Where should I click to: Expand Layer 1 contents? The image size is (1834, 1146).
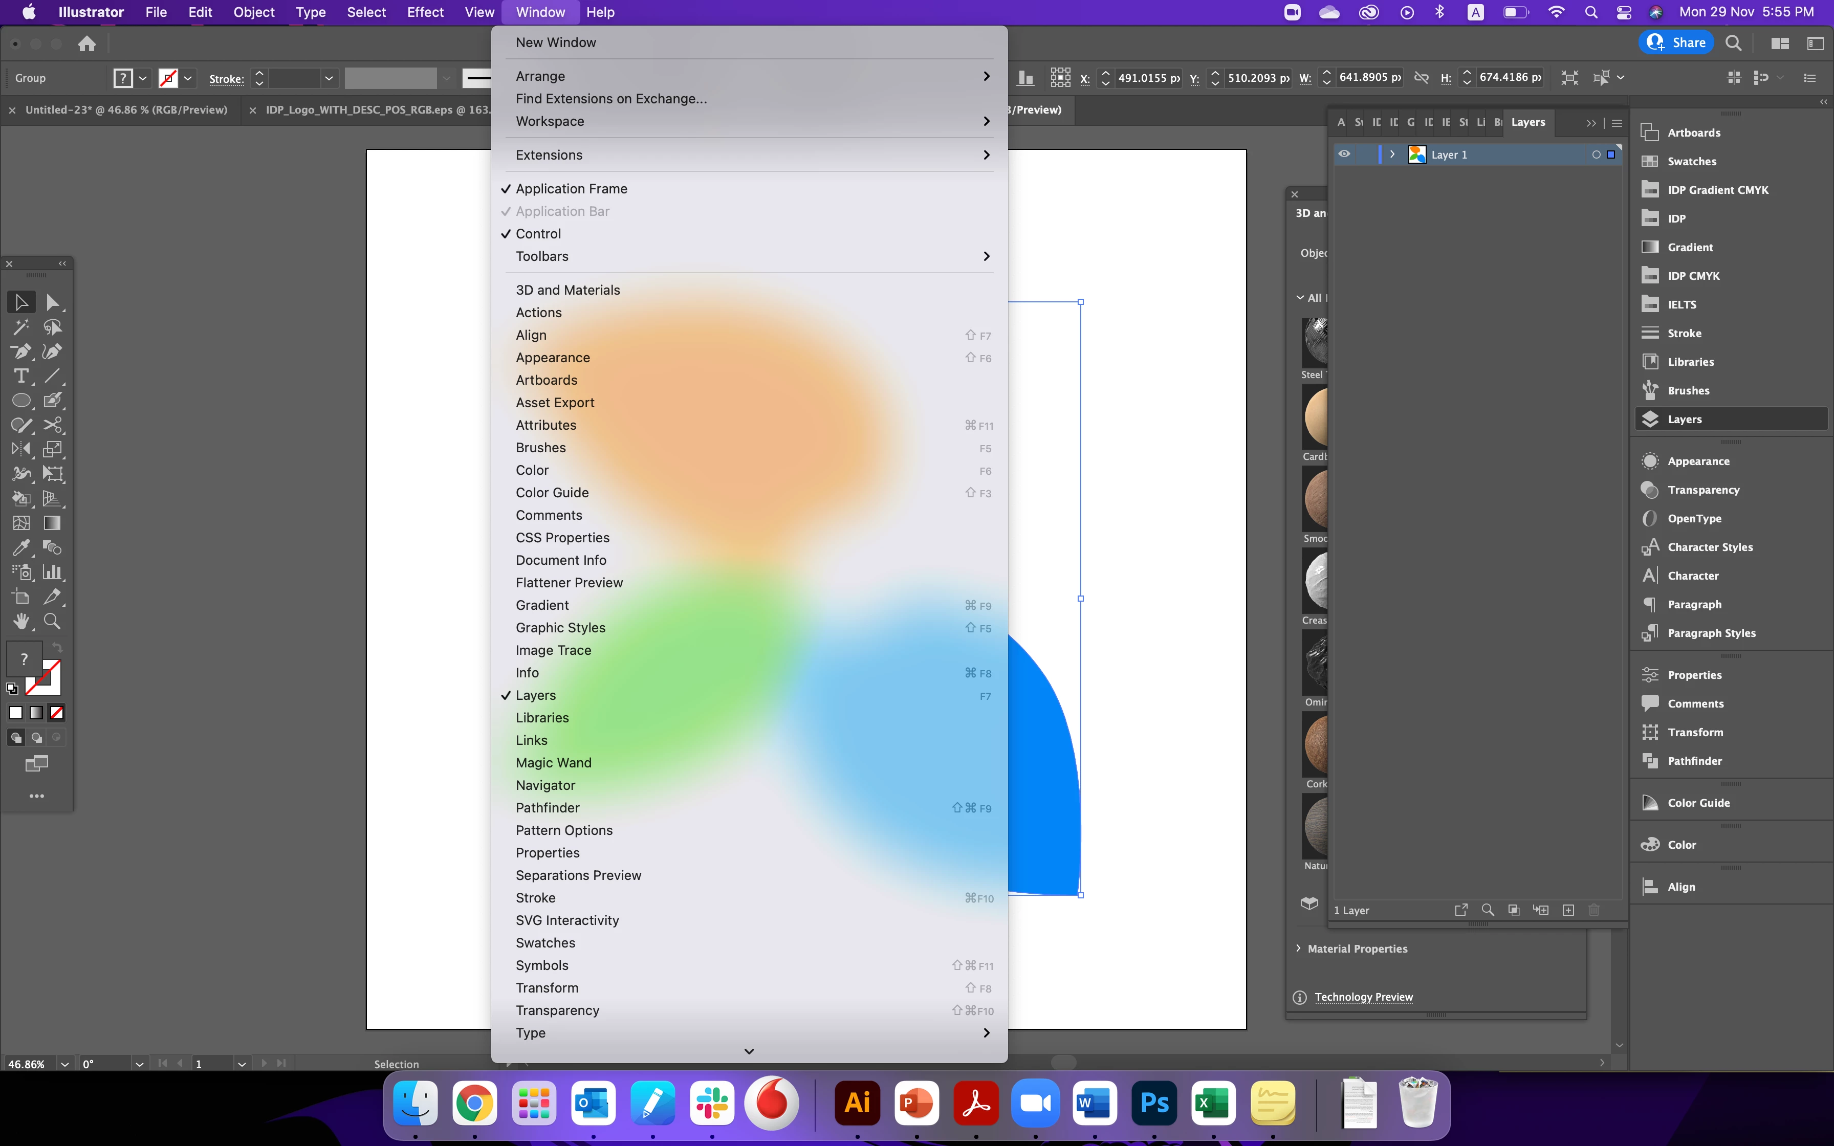(1392, 154)
